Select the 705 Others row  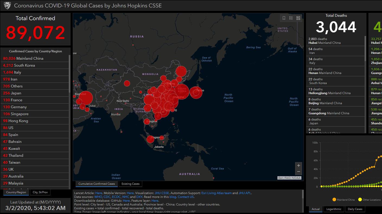click(35, 86)
